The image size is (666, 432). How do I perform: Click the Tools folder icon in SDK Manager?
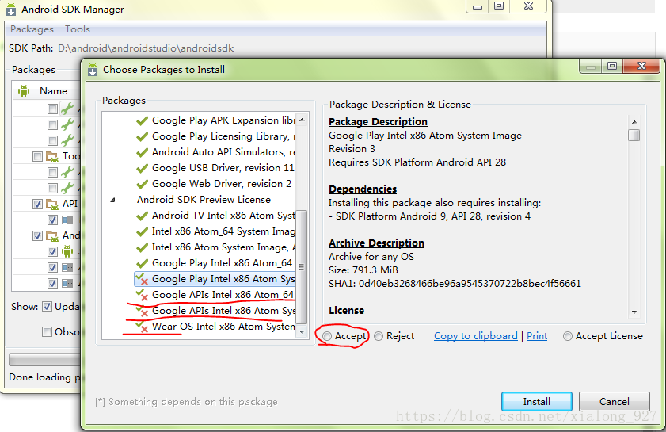pyautogui.click(x=52, y=156)
